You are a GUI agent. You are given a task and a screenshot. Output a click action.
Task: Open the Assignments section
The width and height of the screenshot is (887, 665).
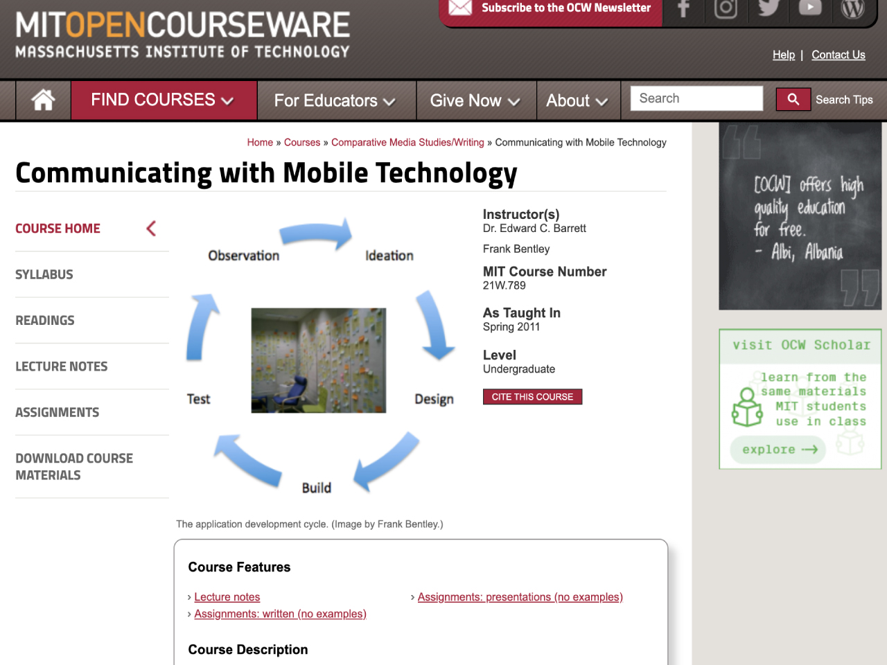click(x=58, y=412)
